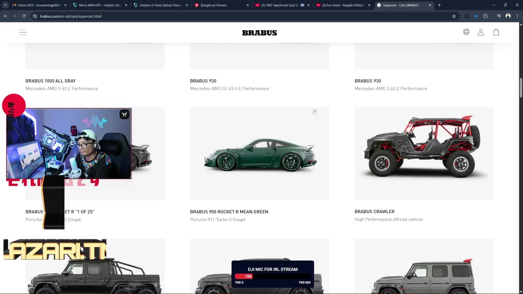The image size is (523, 294).
Task: Click the DJI MIC donation progress bar
Action: 273,276
